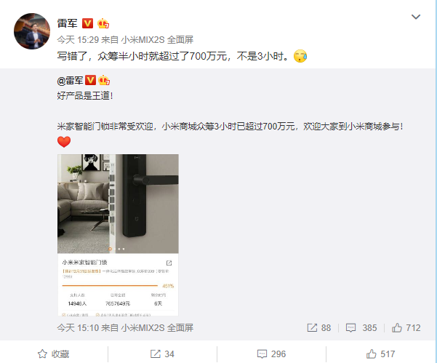This screenshot has width=437, height=363.
Task: Click the orange crowdfunding progress bar
Action: [x=110, y=285]
